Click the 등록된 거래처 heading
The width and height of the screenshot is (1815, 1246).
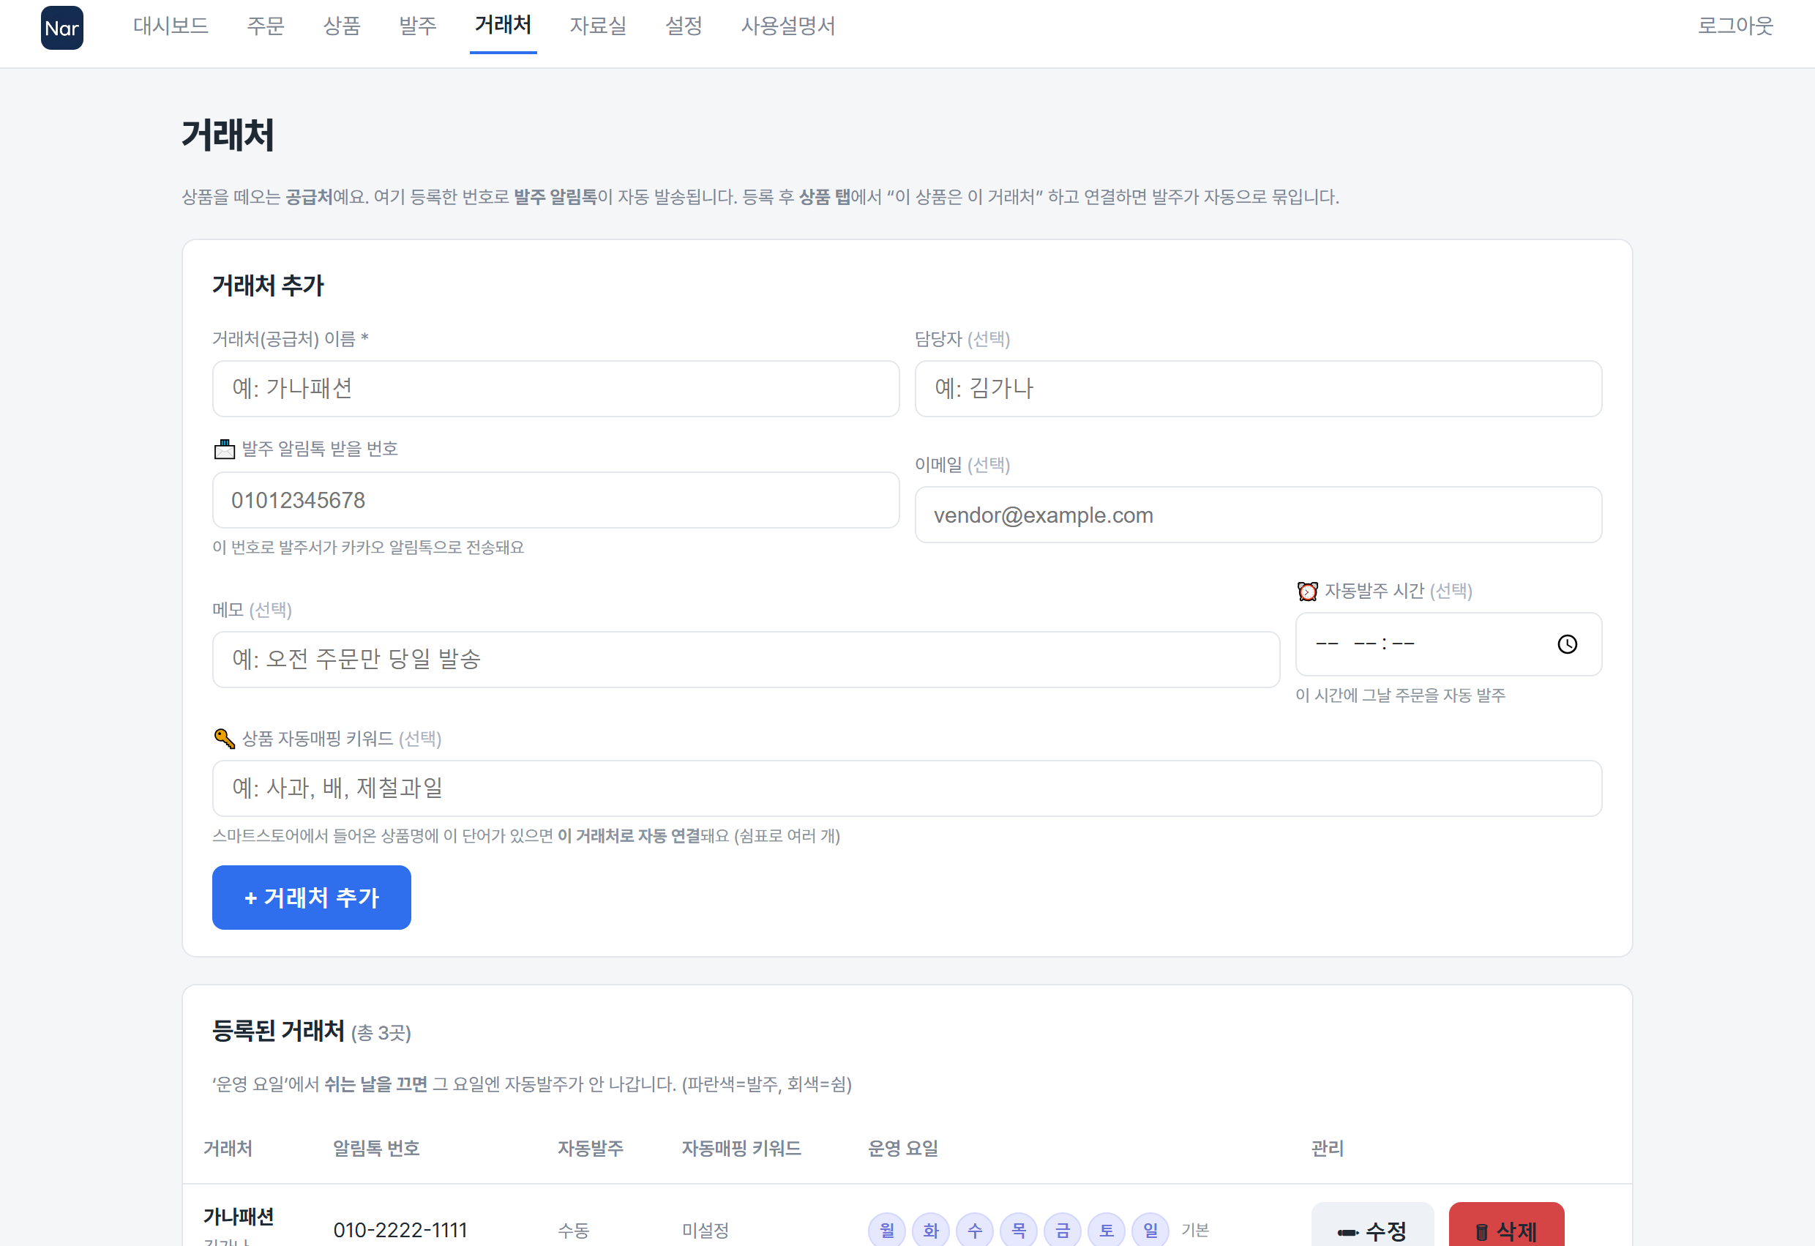click(278, 1032)
